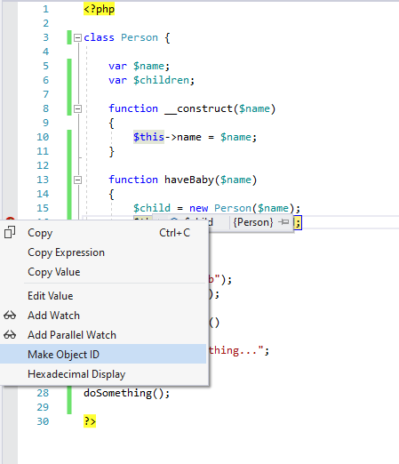Viewport: 399px width, 464px height.
Task: Choose Copy from the context menu
Action: [103, 233]
